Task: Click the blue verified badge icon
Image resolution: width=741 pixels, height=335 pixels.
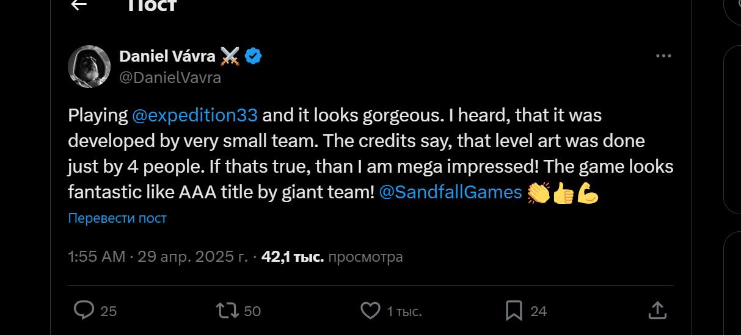Action: click(x=254, y=57)
